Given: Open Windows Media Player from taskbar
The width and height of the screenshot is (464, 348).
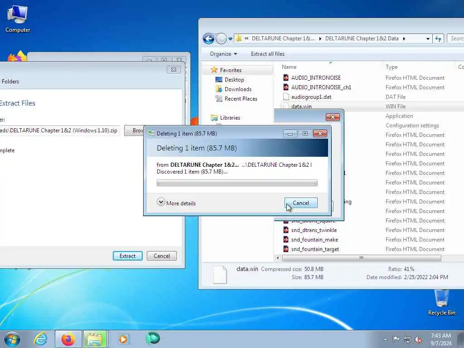Looking at the screenshot, I should point(123,339).
